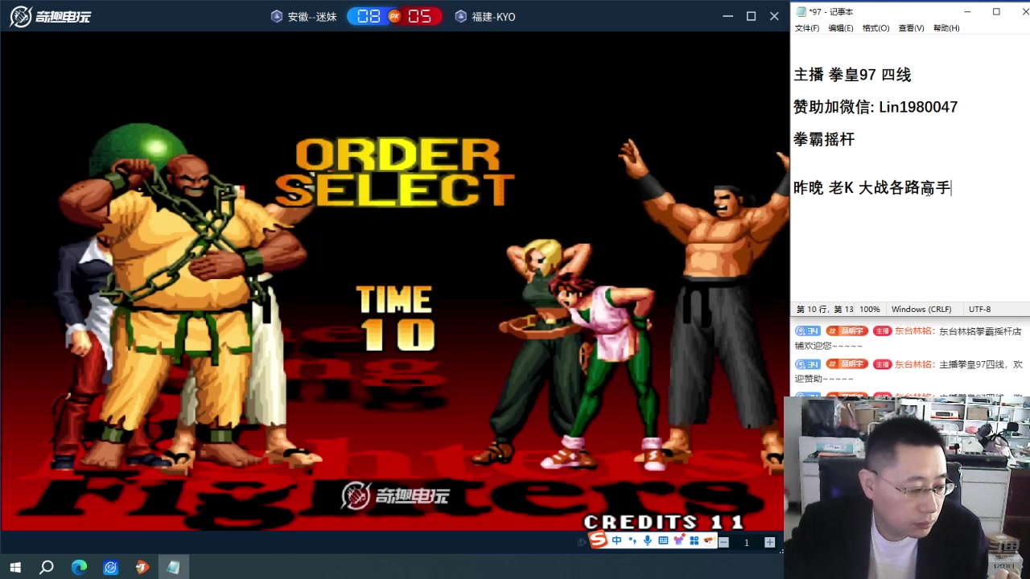This screenshot has height=579, width=1030.
Task: Select player 福建-KYO in the header
Action: coord(485,16)
